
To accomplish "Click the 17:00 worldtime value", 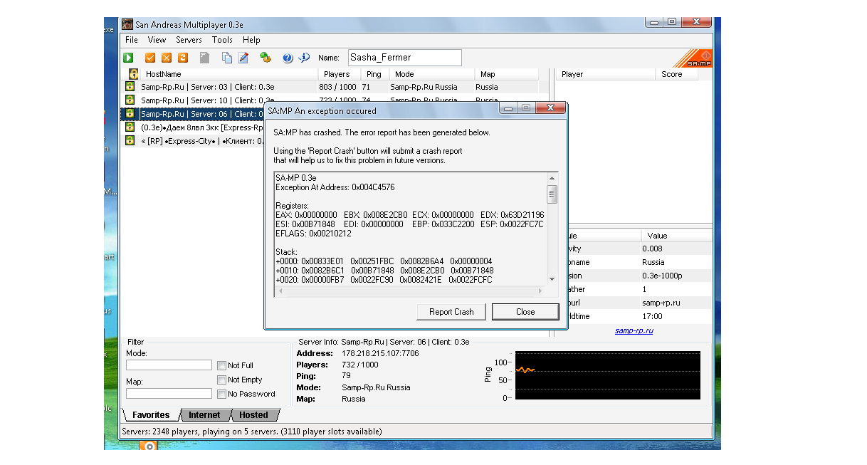I will click(652, 316).
